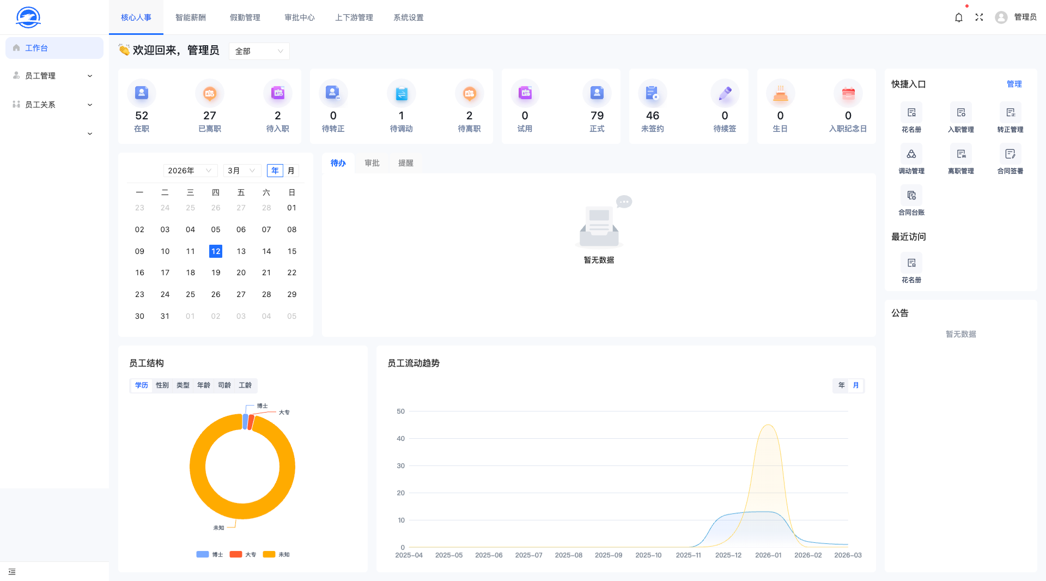Click the 待离职 stat icon
The image size is (1046, 581).
pos(470,93)
